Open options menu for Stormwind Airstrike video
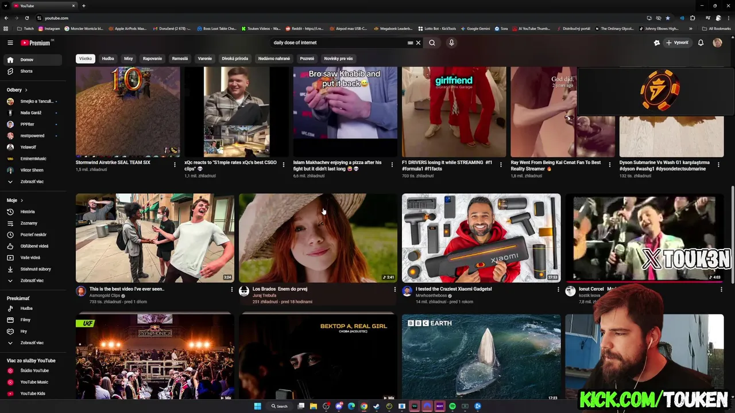The image size is (735, 413). (x=175, y=165)
